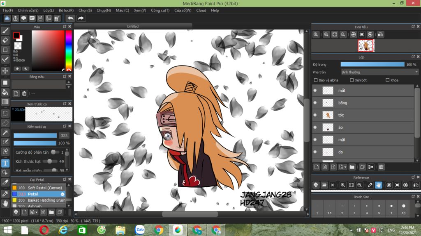421x236 pixels.
Task: Enable the Xén bớt checkbox
Action: click(352, 80)
